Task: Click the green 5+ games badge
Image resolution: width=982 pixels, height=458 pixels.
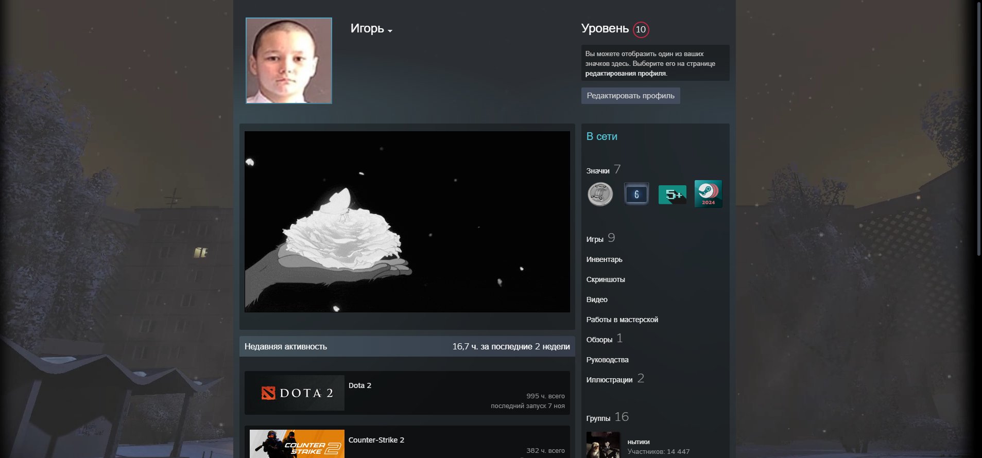Action: tap(672, 195)
